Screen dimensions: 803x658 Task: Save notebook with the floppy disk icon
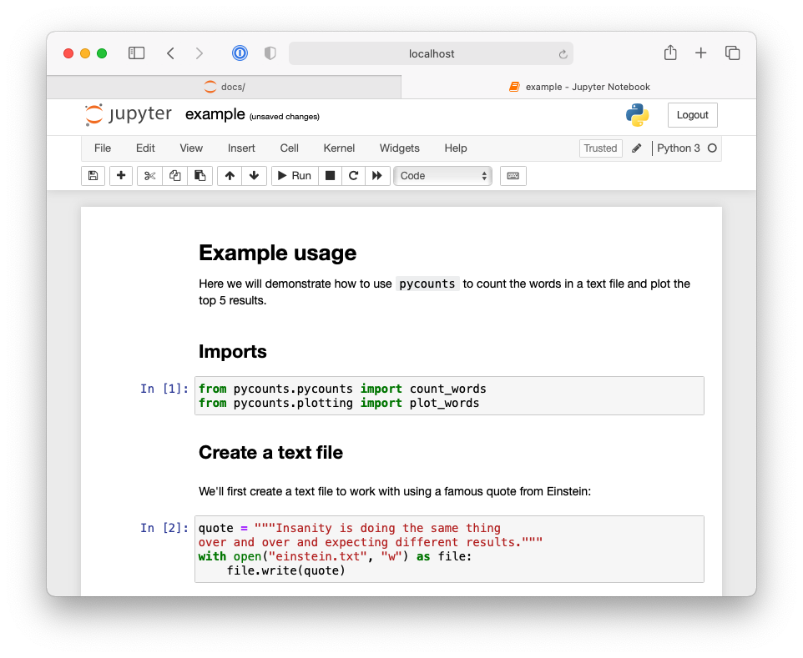point(93,176)
